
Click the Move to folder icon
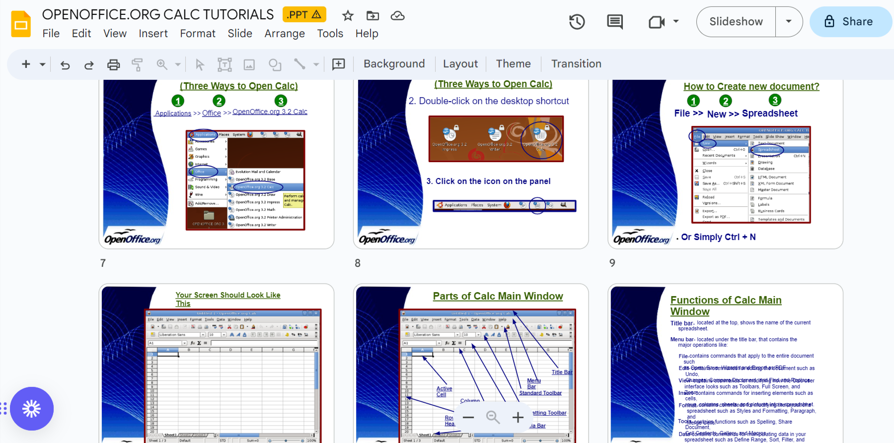tap(372, 16)
